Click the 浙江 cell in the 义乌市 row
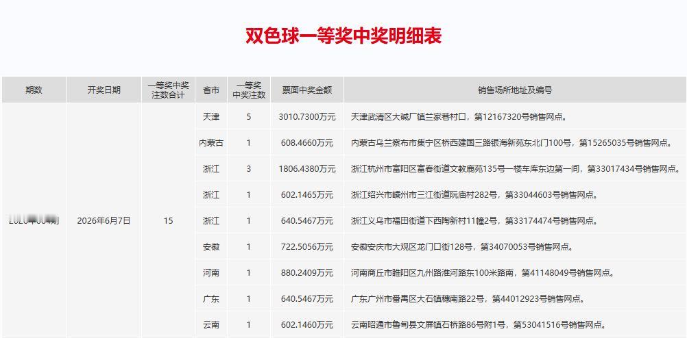Screen dimensions: 687x338 click(x=211, y=221)
